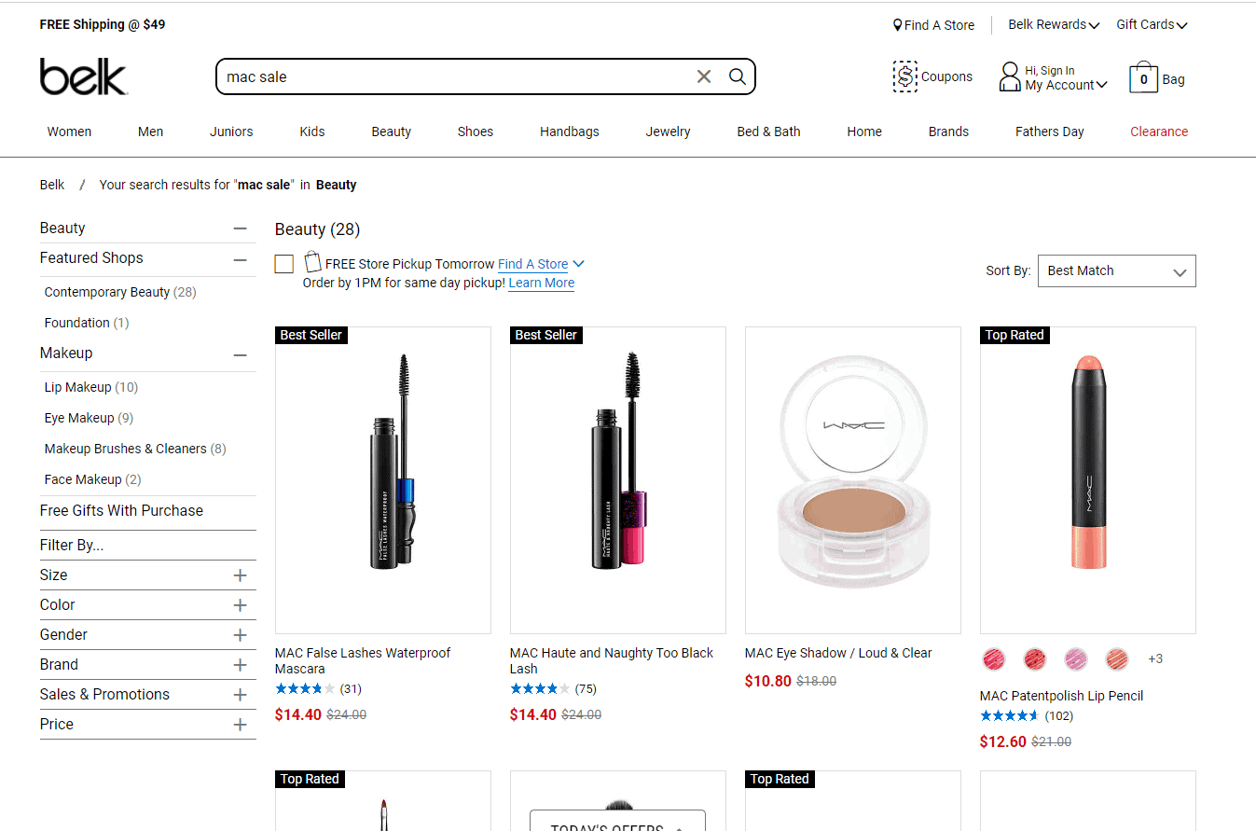Select the second lip pencil color swatch

(x=1035, y=659)
